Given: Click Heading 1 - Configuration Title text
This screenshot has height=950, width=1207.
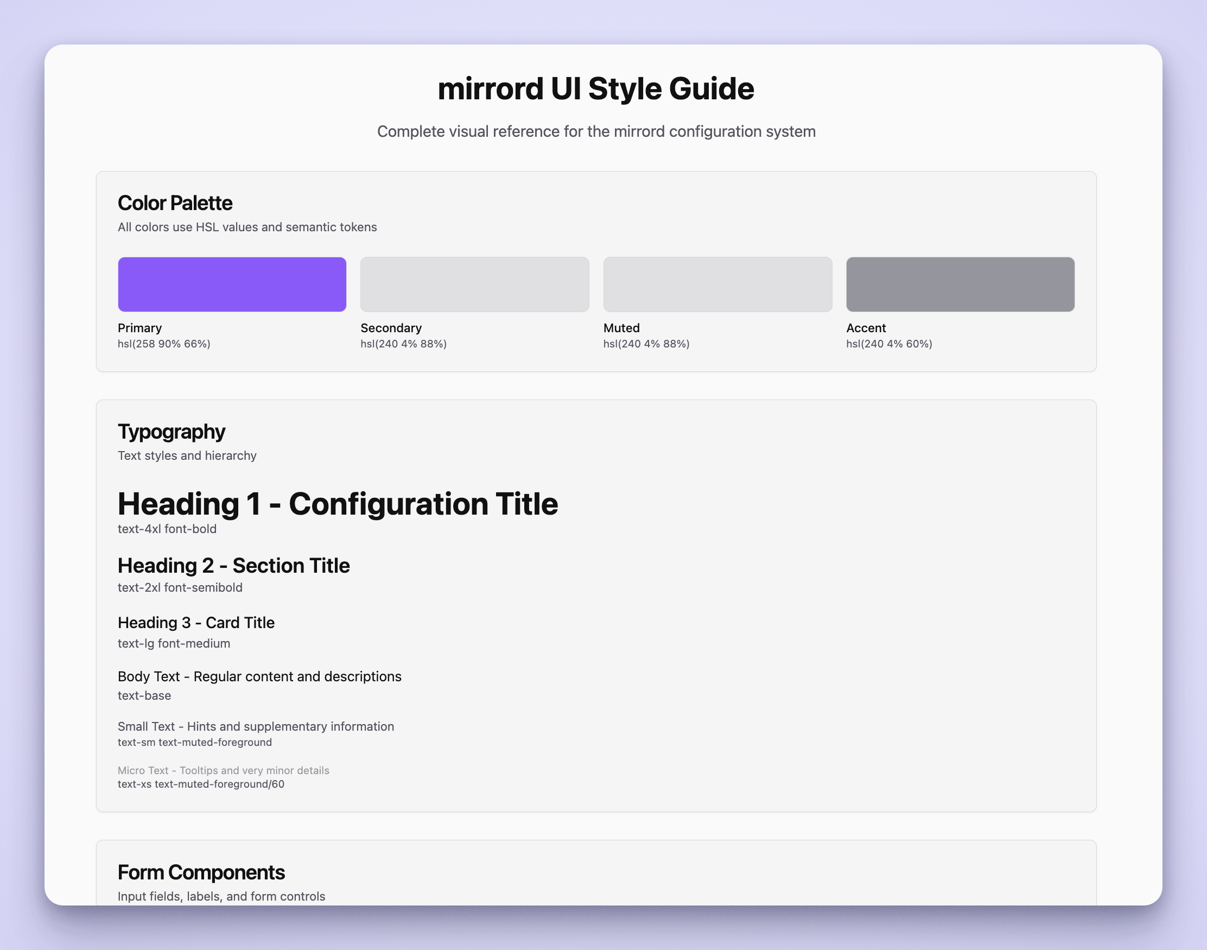Looking at the screenshot, I should (x=338, y=504).
